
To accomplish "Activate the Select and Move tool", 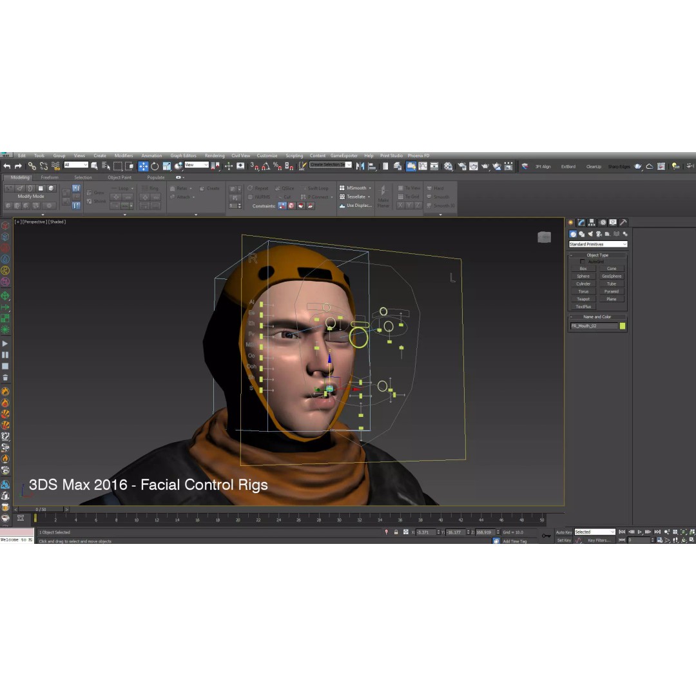I will (143, 166).
